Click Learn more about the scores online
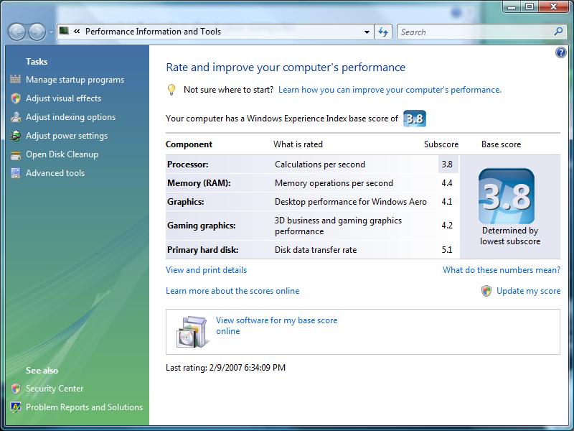574x431 pixels. tap(232, 291)
